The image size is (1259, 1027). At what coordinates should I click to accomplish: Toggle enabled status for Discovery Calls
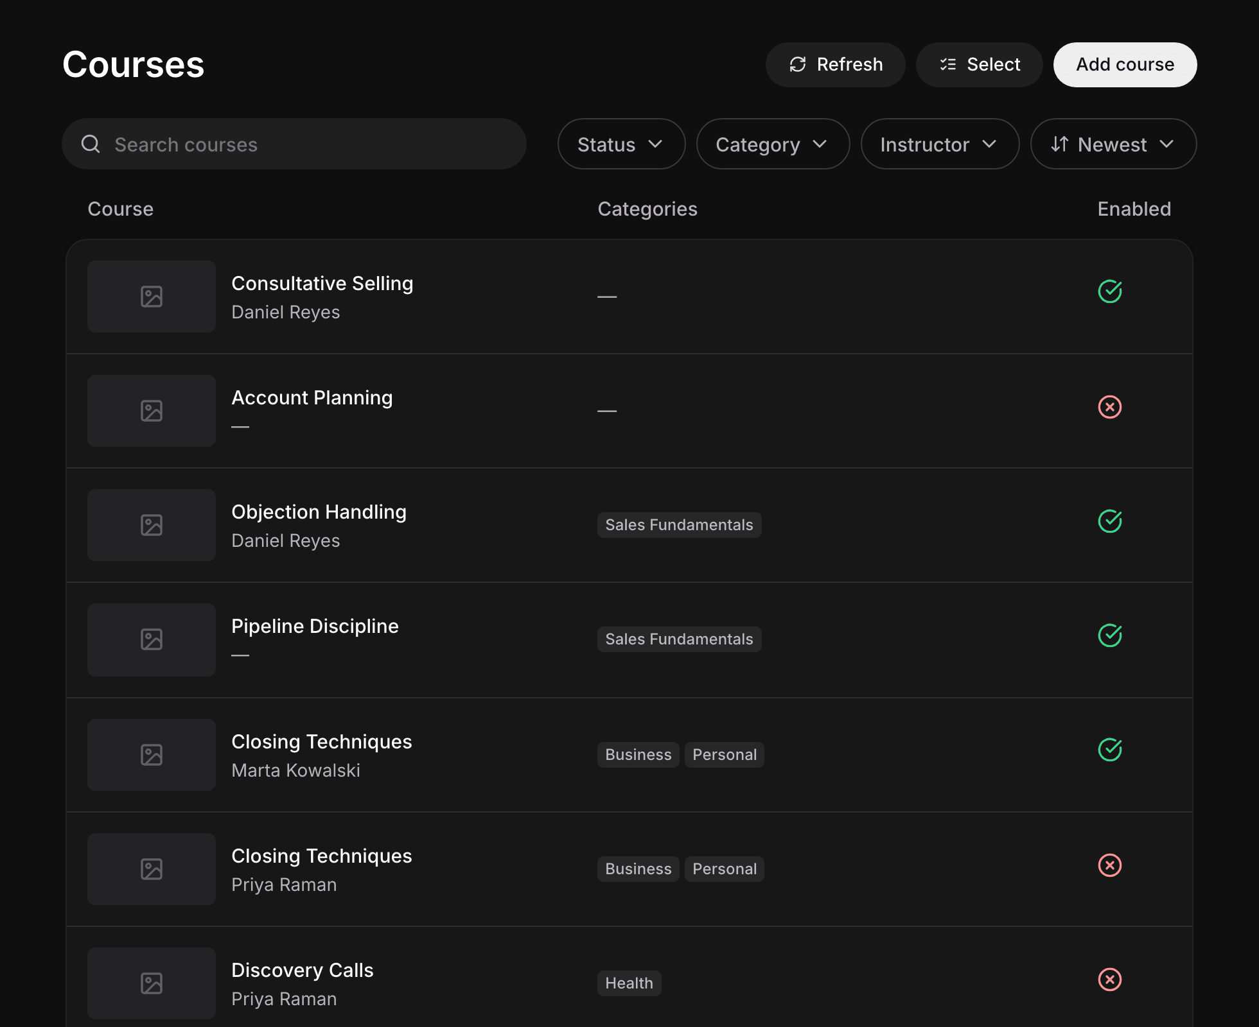[1110, 980]
